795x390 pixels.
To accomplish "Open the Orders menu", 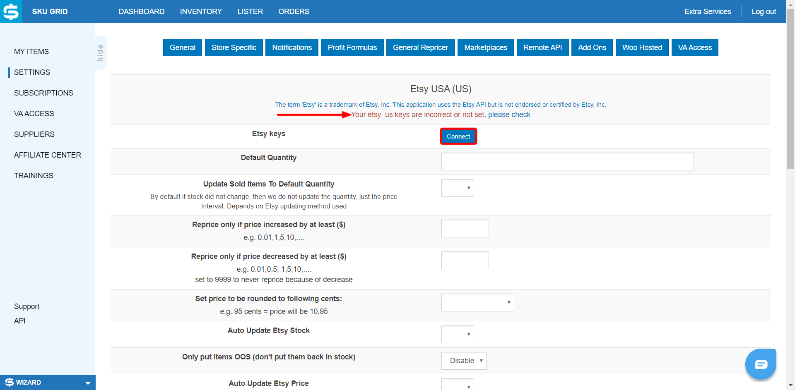I will pyautogui.click(x=294, y=12).
